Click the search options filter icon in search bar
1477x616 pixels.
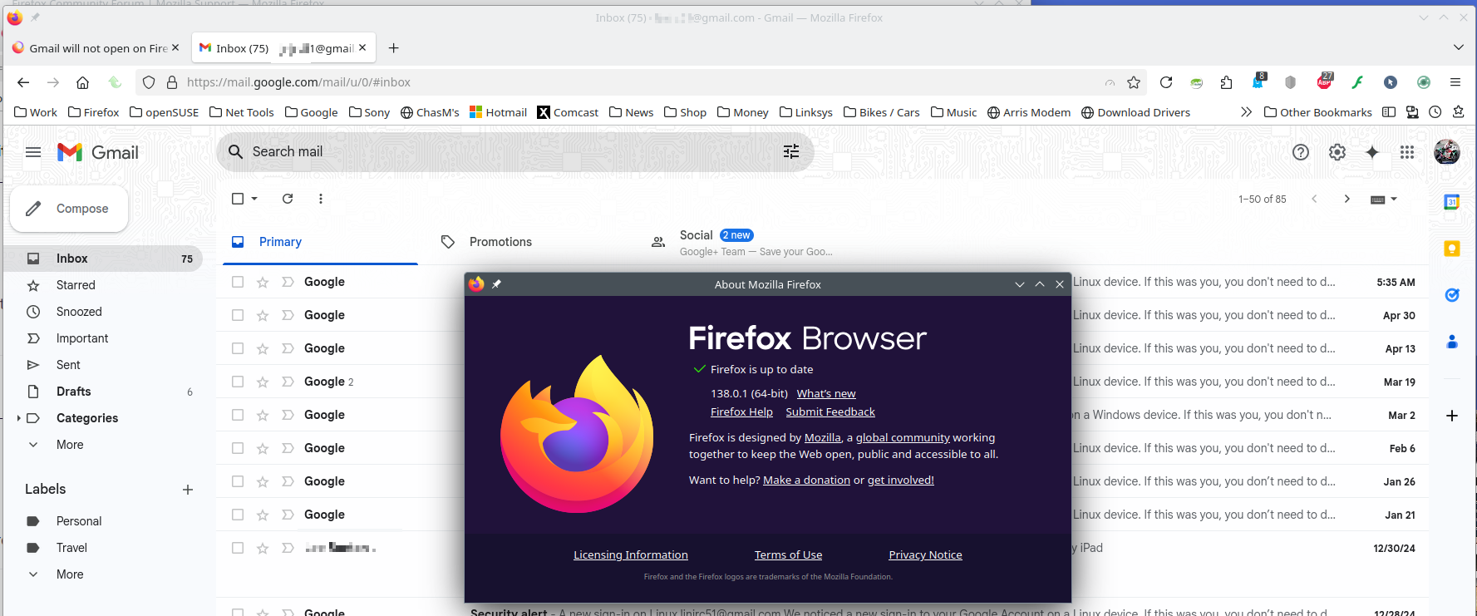click(x=791, y=151)
